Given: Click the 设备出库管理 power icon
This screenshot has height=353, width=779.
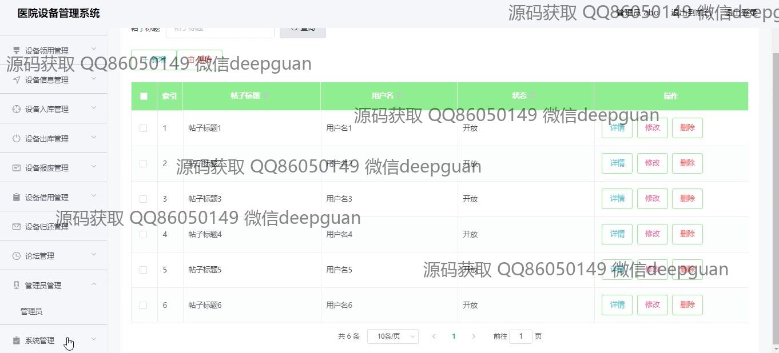Looking at the screenshot, I should 17,139.
